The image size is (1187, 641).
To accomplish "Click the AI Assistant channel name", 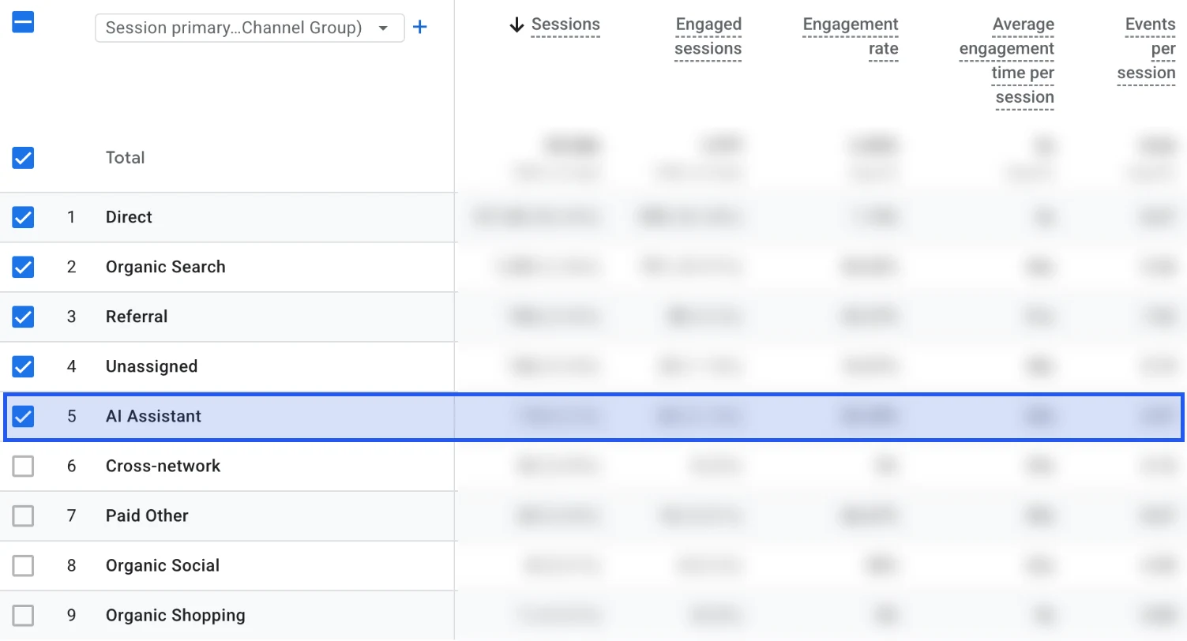I will [x=154, y=416].
